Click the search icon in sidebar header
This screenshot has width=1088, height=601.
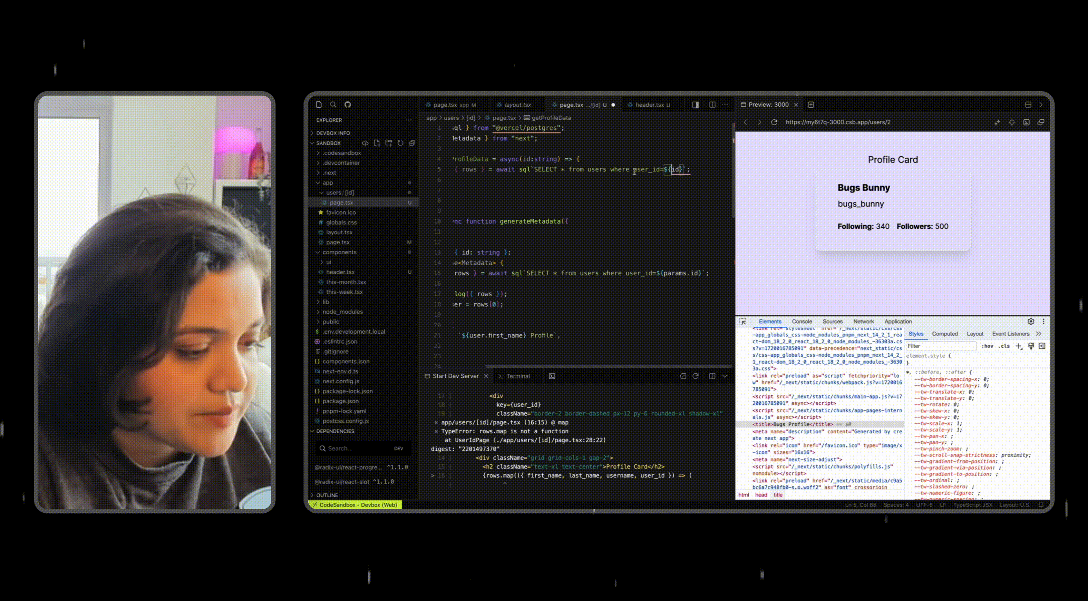[333, 105]
